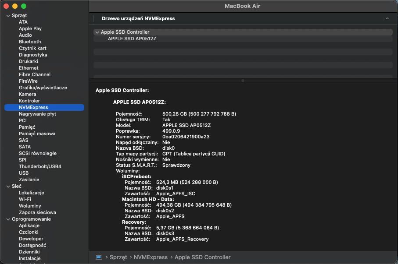Open Pamięć in the sidebar
Viewport: 398px width, 264px height.
tap(27, 127)
